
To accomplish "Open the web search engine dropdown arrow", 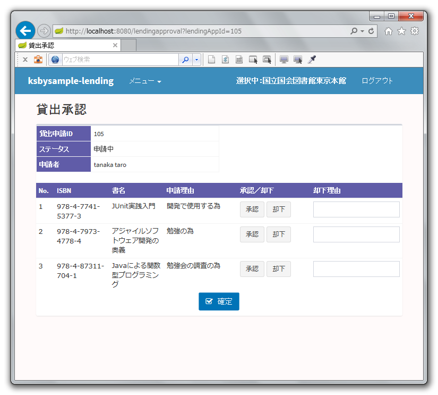I will click(196, 60).
